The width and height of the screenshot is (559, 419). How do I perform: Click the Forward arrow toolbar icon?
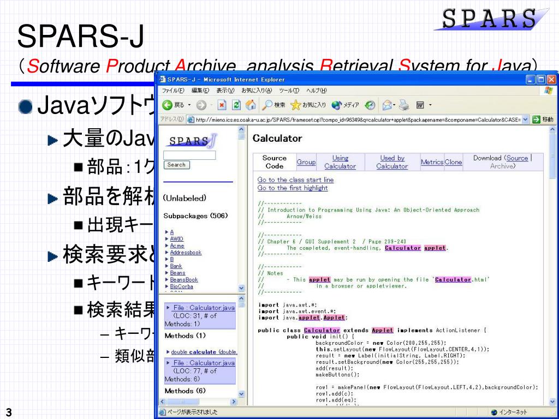tap(201, 105)
